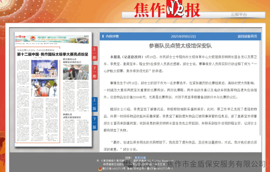Click the article title 参赛队员点赞太极馆保安队
Screen dimensions: 270x172
[x=180, y=46]
